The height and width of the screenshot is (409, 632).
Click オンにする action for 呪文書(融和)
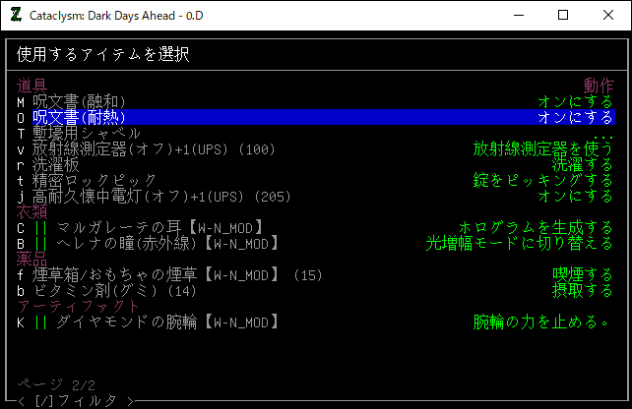pyautogui.click(x=575, y=101)
